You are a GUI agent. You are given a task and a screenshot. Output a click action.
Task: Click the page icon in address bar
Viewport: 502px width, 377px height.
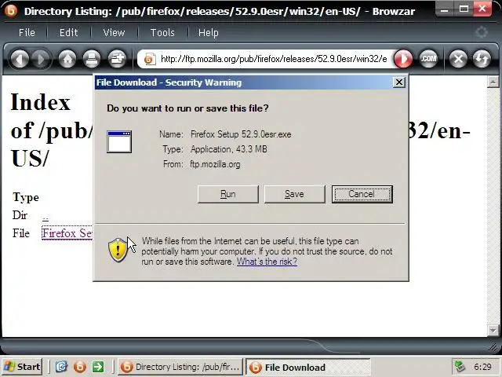[x=150, y=60]
